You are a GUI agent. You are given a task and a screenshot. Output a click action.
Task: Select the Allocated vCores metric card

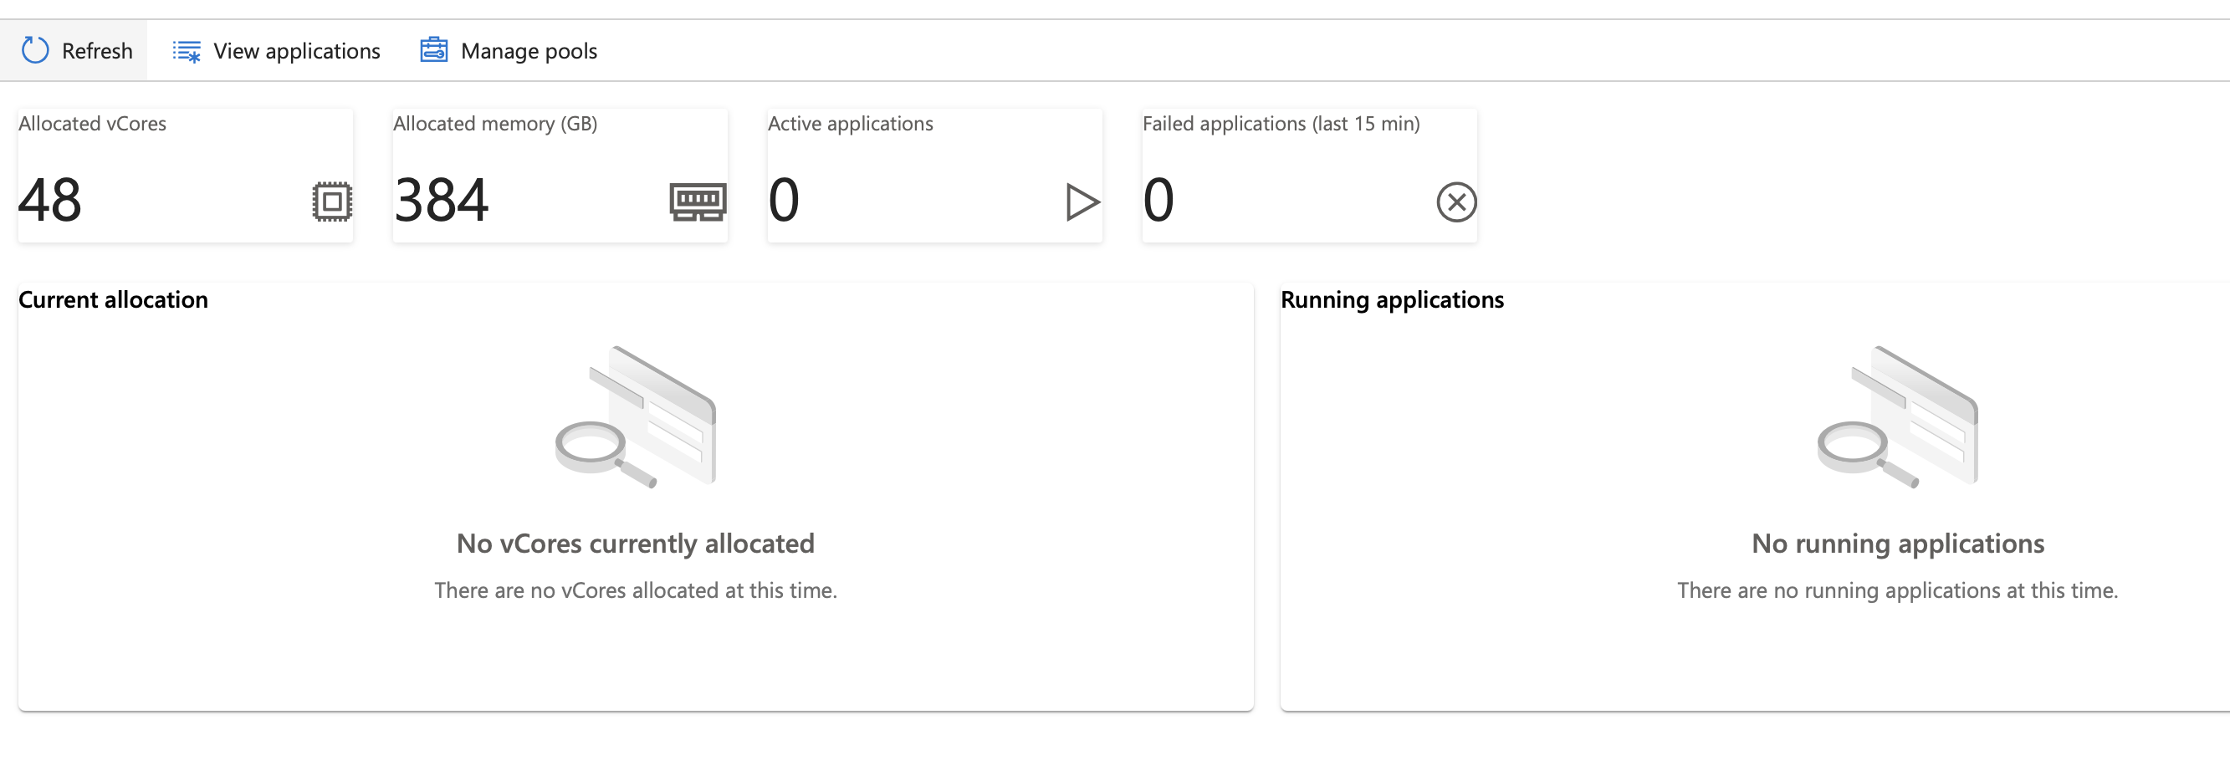185,173
